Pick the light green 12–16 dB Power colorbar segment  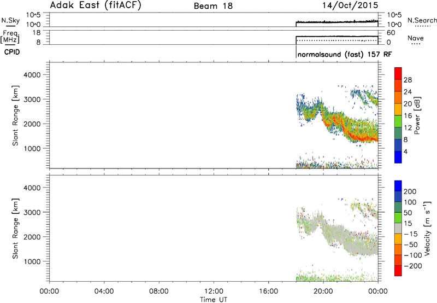[x=398, y=121]
